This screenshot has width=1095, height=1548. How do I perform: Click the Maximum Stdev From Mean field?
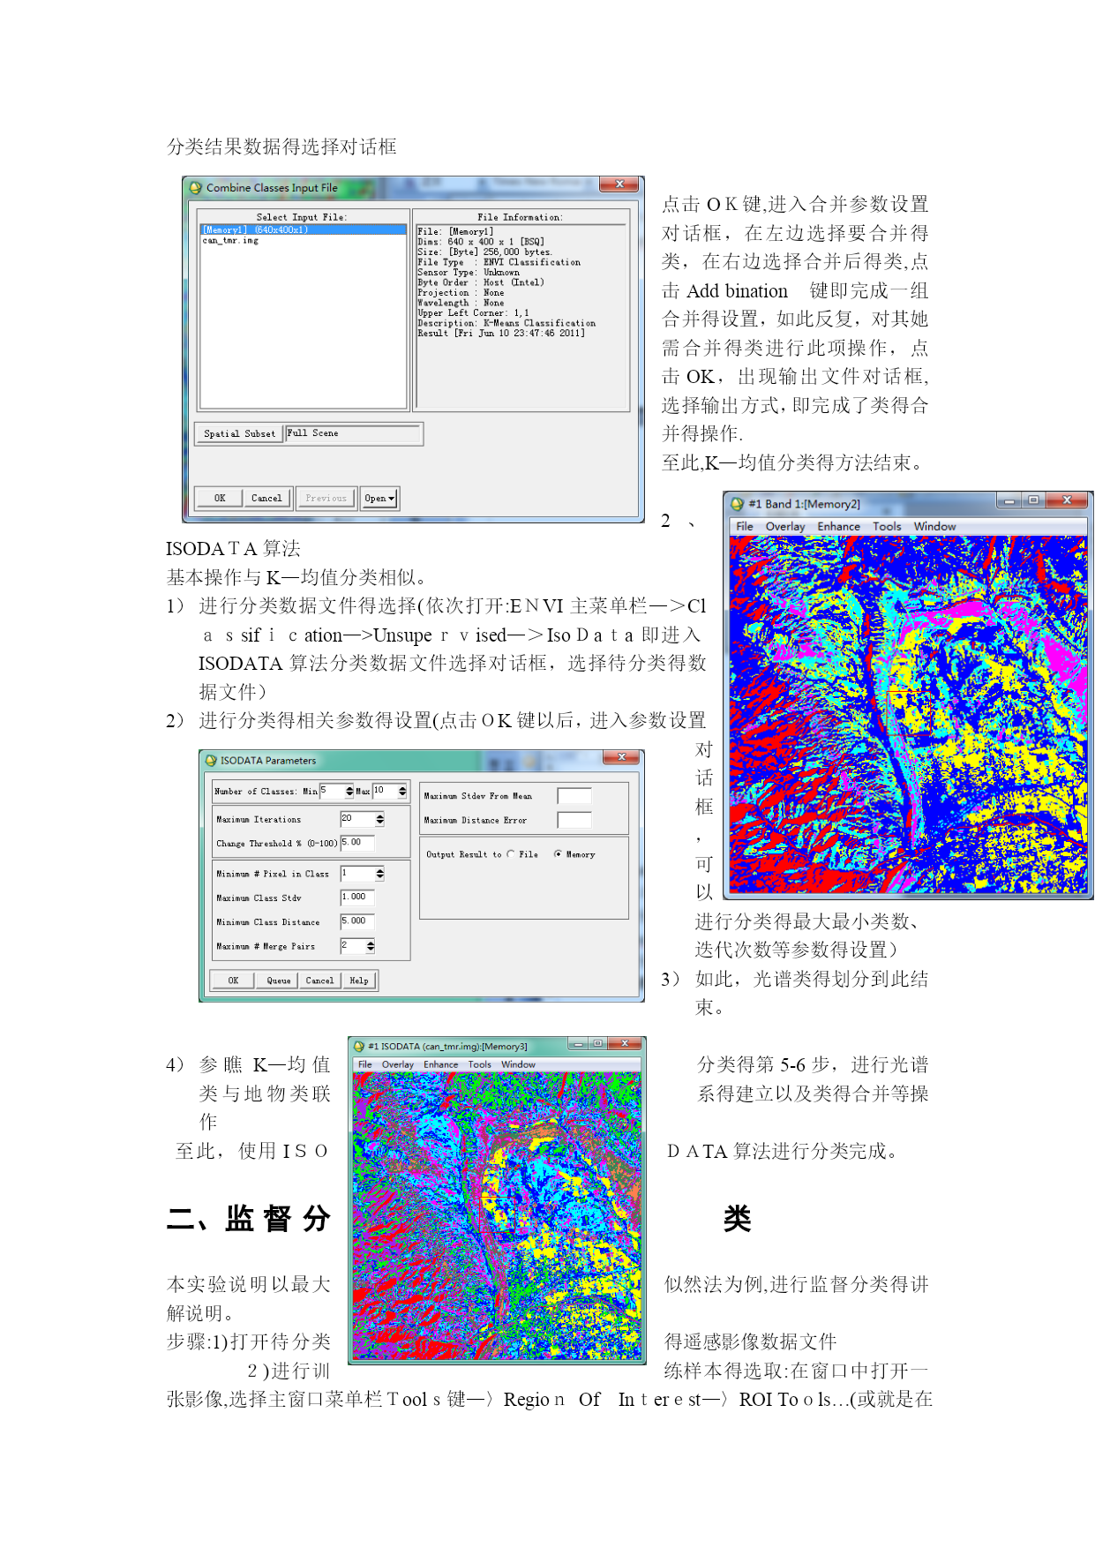pos(574,796)
